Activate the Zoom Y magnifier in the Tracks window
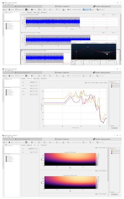Image resolution: width=124 pixels, height=199 pixels. click(91, 10)
